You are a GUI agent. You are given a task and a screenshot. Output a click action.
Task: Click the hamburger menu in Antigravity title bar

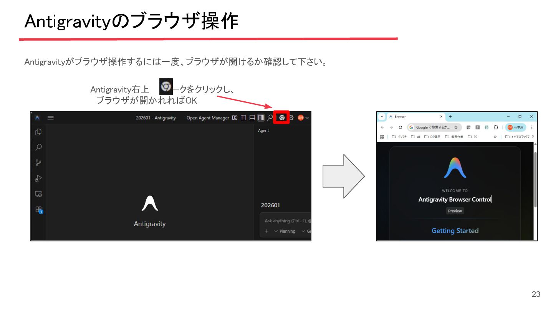[51, 118]
